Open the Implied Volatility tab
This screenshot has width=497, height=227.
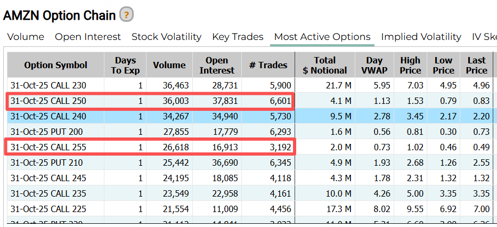pyautogui.click(x=421, y=37)
